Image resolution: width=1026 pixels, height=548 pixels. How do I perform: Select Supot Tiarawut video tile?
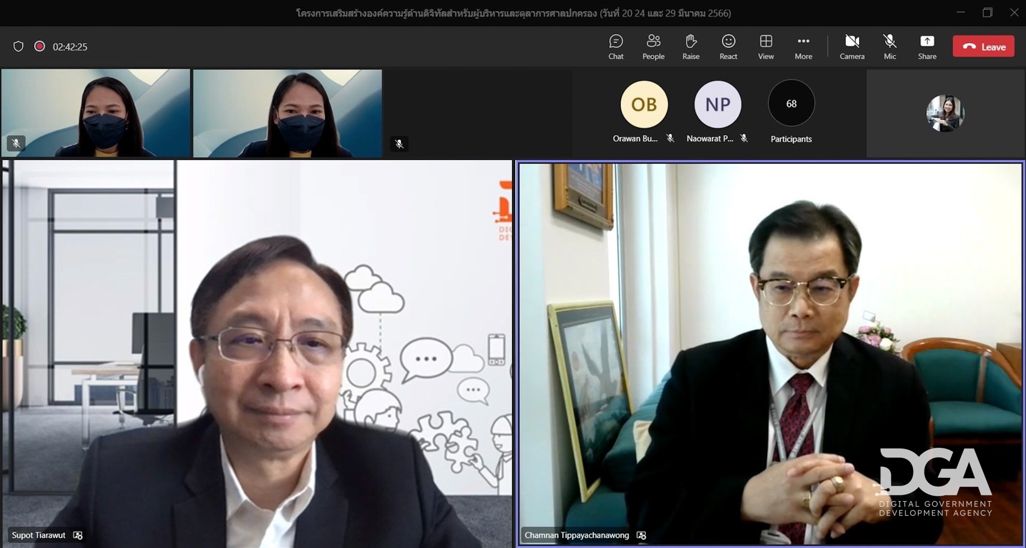257,353
